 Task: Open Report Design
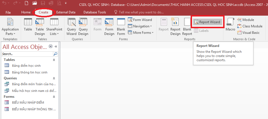click(x=175, y=27)
